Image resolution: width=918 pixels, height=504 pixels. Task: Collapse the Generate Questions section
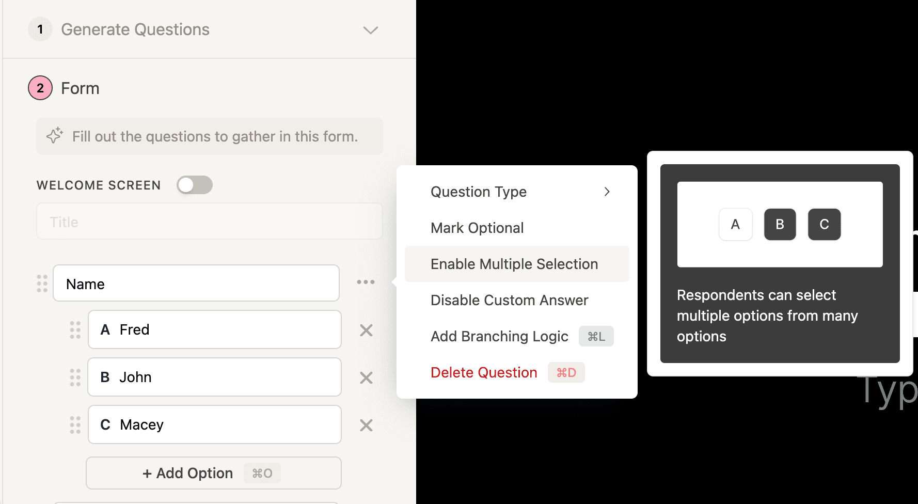pyautogui.click(x=370, y=30)
